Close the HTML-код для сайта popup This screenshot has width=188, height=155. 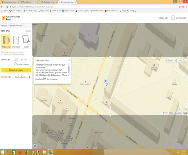tap(69, 60)
